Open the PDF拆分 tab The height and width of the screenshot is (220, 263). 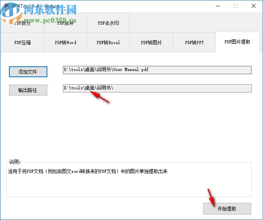pos(23,23)
